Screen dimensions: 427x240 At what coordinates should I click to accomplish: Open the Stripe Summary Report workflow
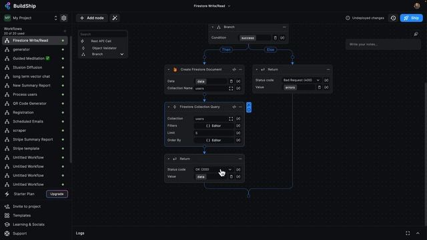pos(35,139)
